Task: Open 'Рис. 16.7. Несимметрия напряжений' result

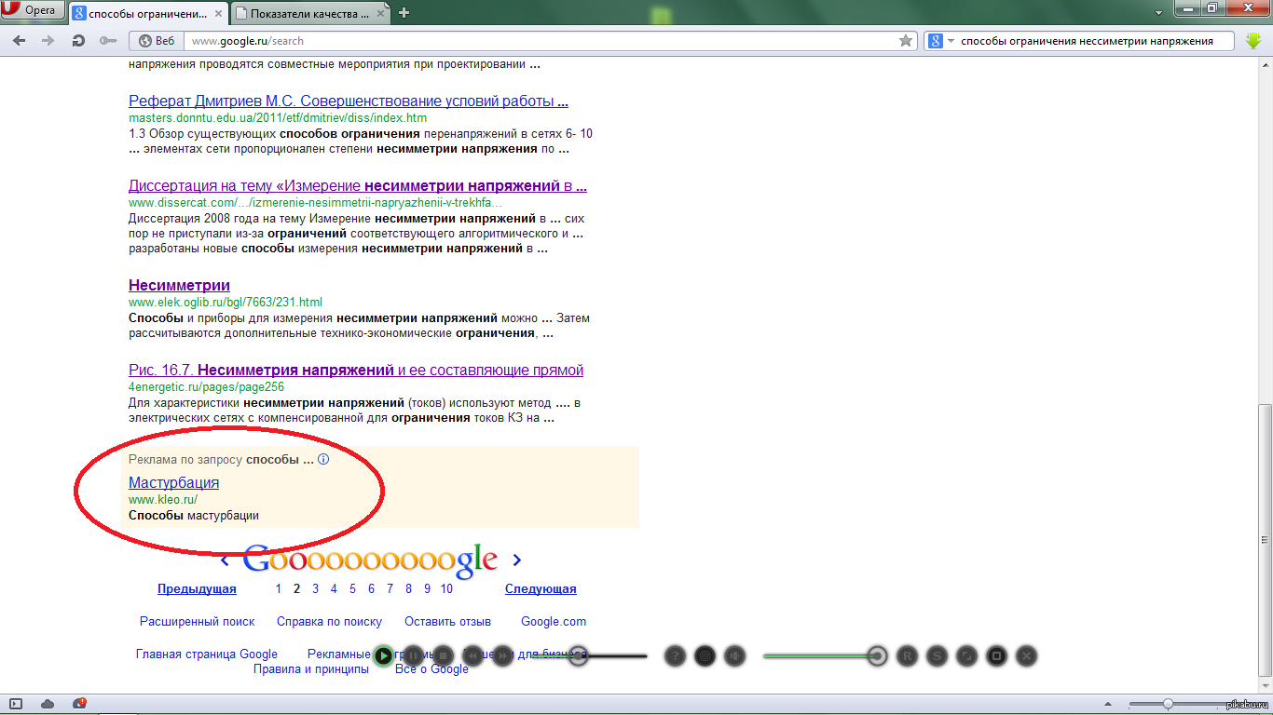Action: (x=356, y=370)
